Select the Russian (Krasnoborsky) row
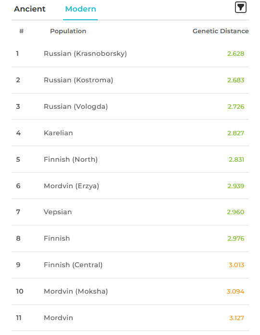 [130, 53]
